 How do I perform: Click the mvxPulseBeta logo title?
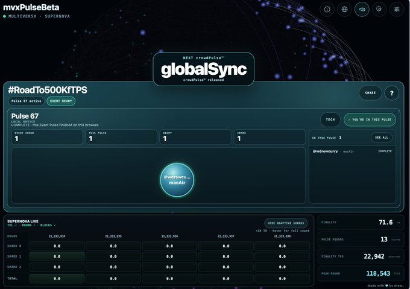tap(31, 7)
